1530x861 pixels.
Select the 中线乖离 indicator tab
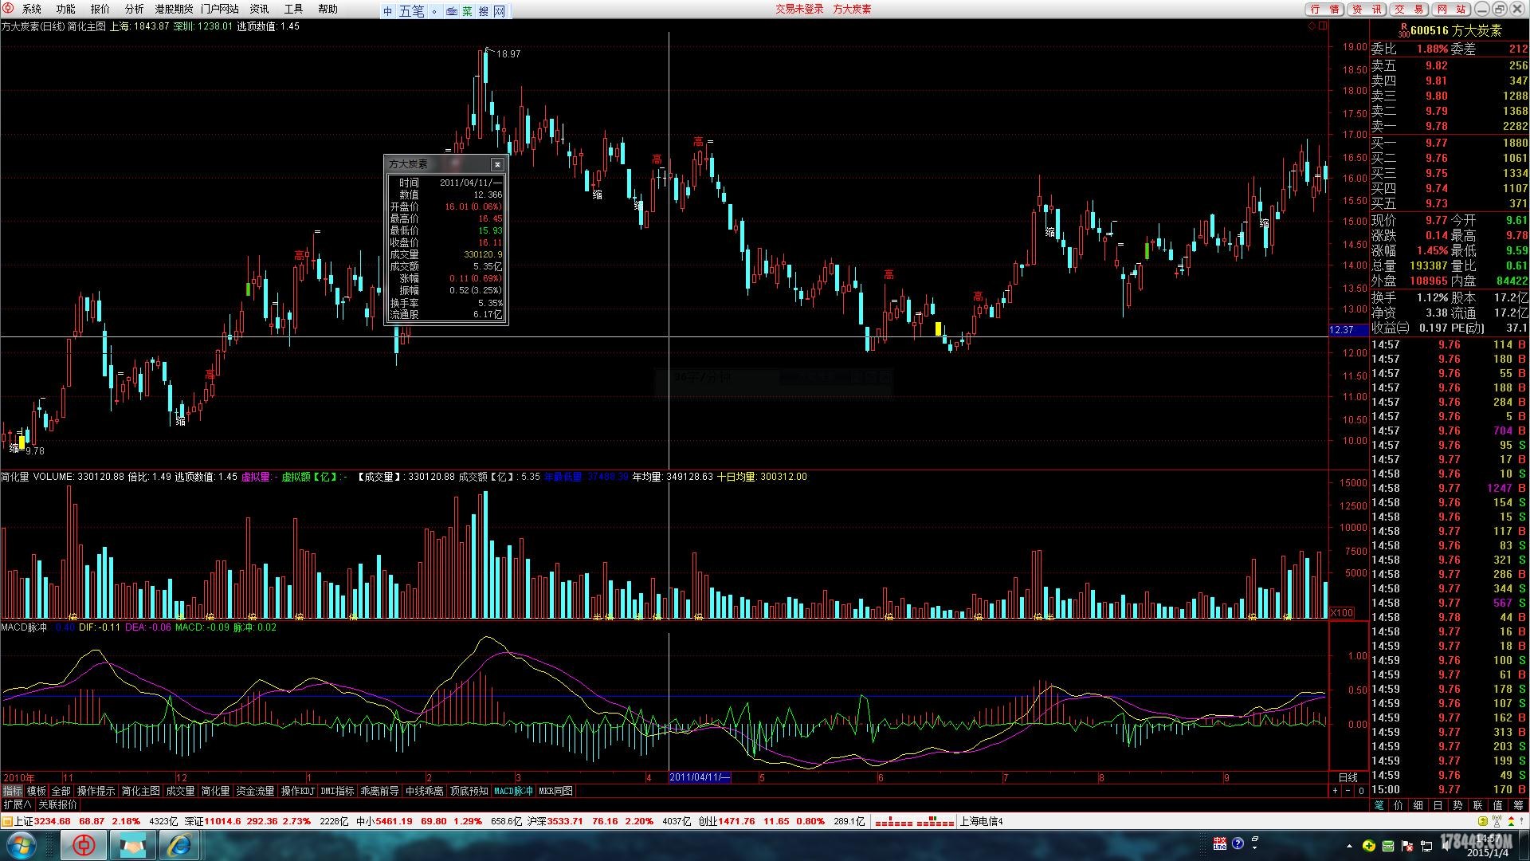click(x=425, y=791)
